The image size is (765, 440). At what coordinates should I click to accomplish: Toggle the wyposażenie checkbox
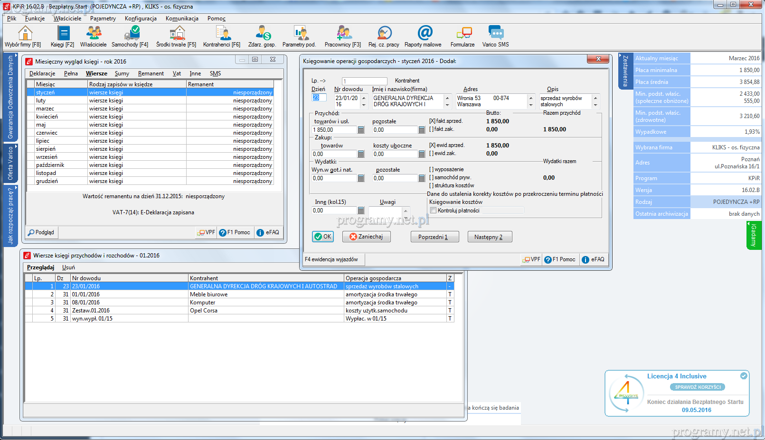tap(432, 169)
